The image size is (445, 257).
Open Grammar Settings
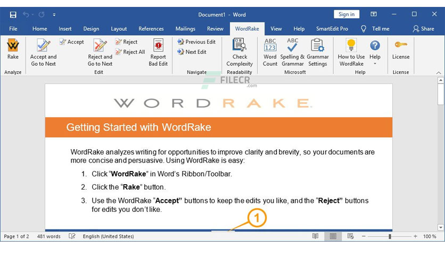point(318,53)
